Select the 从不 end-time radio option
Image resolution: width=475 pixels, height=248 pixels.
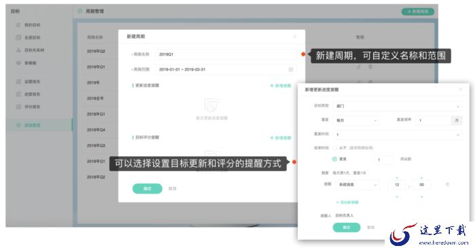pyautogui.click(x=335, y=148)
